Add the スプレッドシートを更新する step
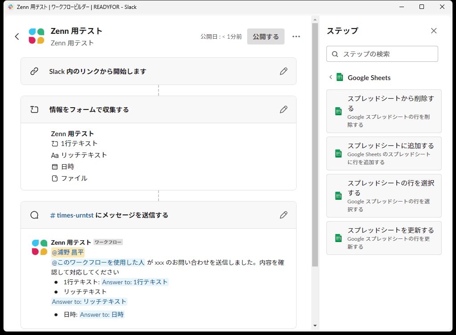Viewport: 456px width, 335px height. (x=384, y=238)
